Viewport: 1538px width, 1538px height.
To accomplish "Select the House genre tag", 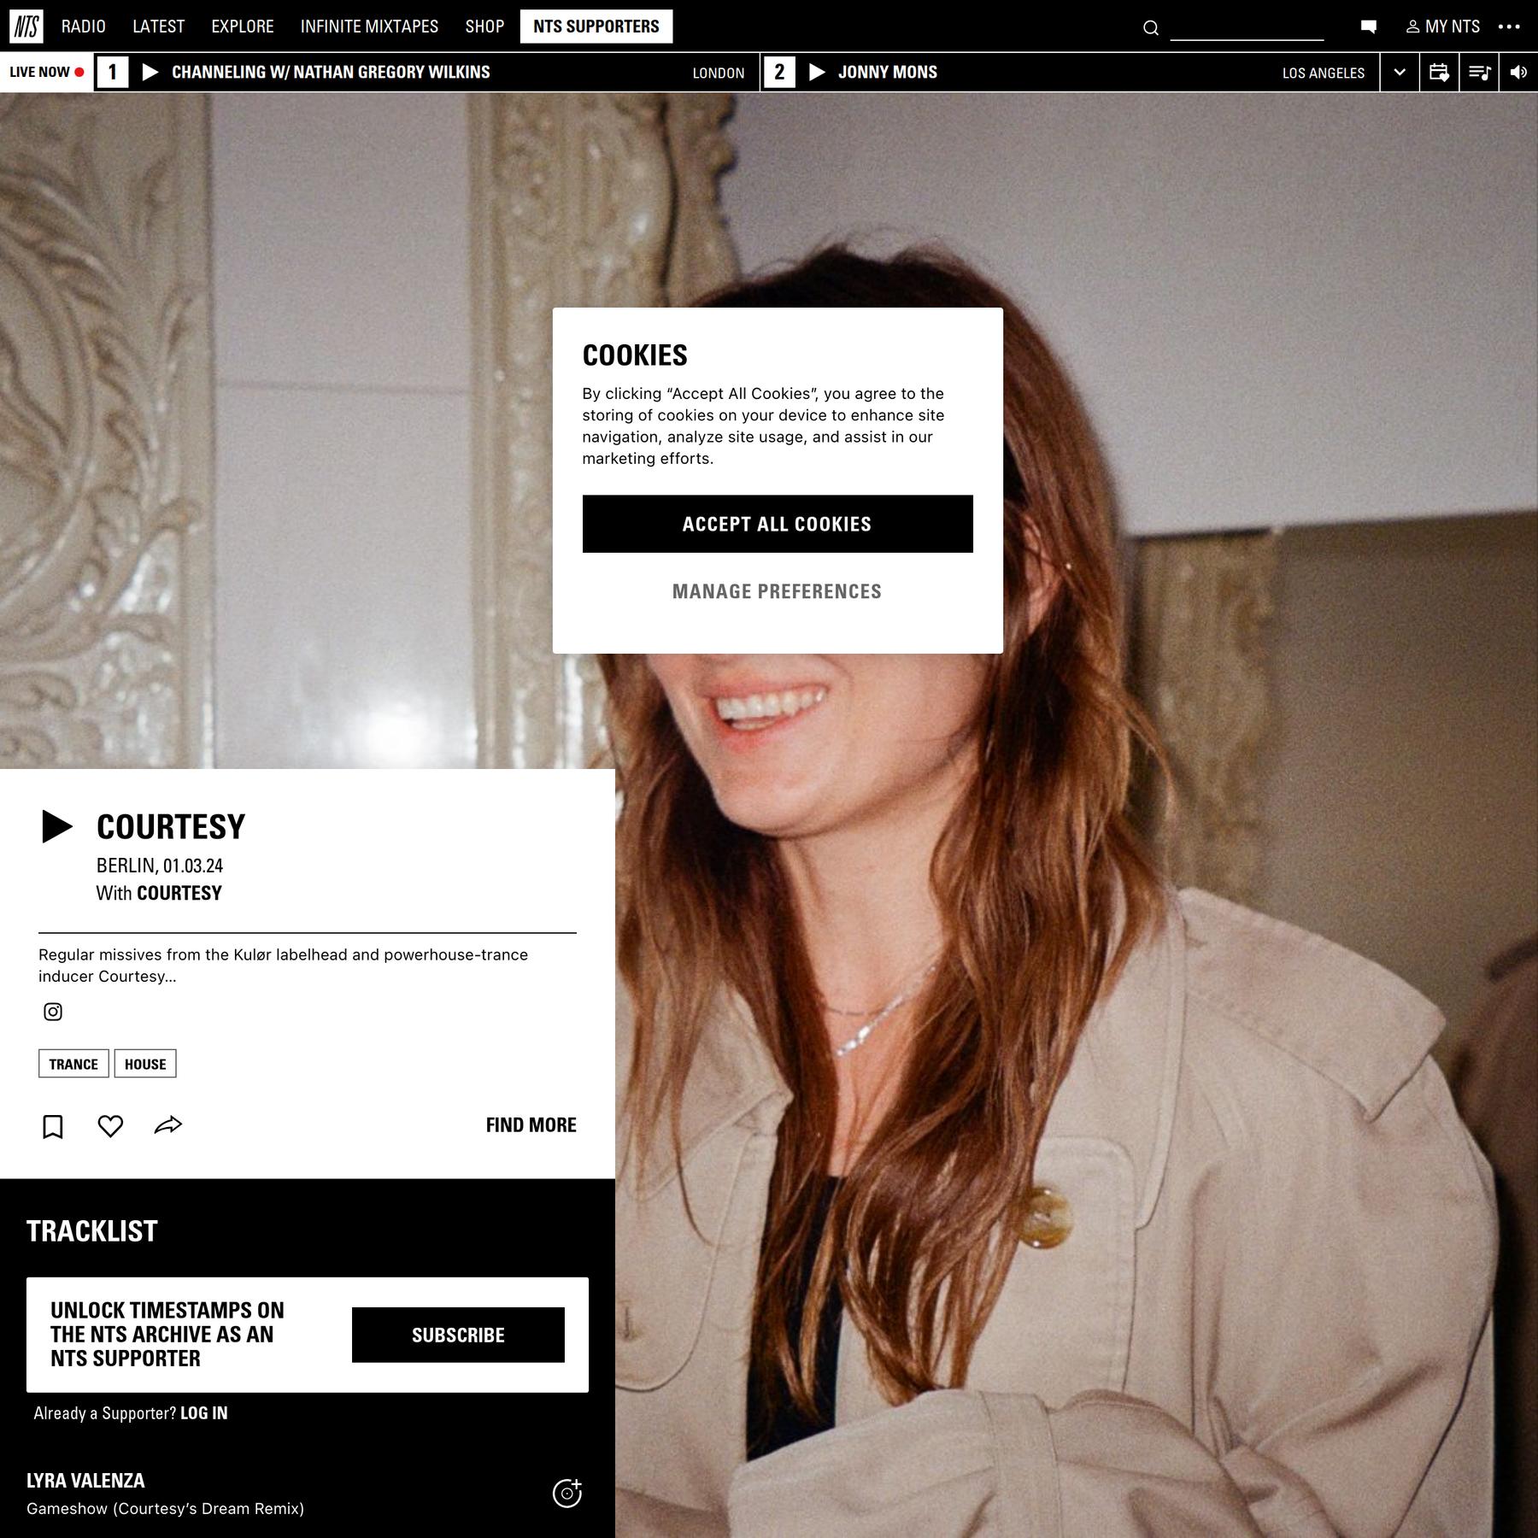I will tap(145, 1064).
